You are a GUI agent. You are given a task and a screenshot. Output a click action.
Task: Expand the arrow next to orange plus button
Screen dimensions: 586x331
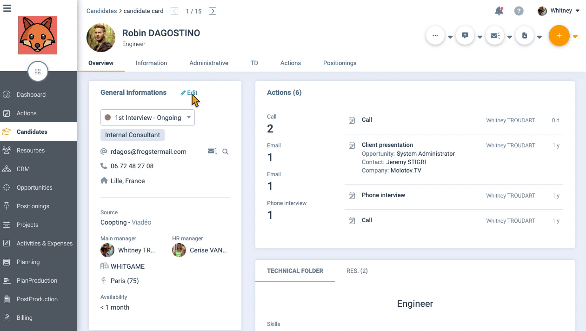[575, 37]
